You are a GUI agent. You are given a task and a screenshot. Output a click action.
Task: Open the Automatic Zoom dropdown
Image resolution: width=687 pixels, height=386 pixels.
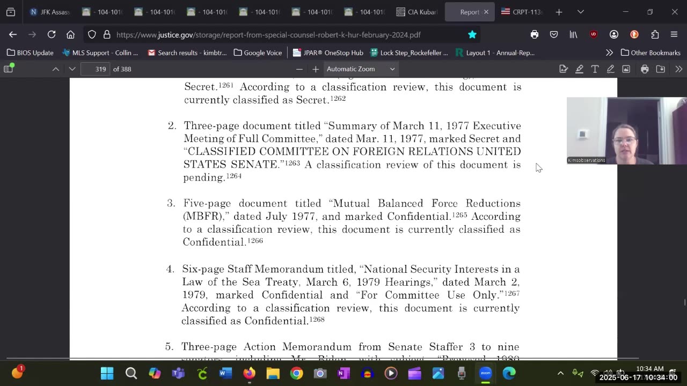point(361,69)
